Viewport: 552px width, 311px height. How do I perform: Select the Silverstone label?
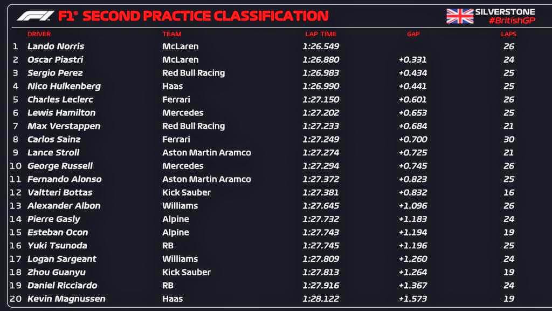tap(505, 12)
